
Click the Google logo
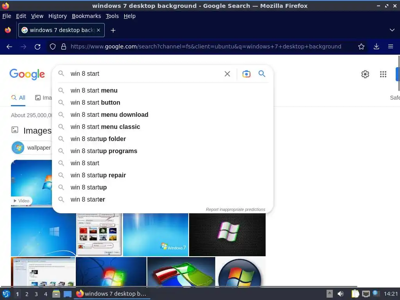pyautogui.click(x=27, y=74)
